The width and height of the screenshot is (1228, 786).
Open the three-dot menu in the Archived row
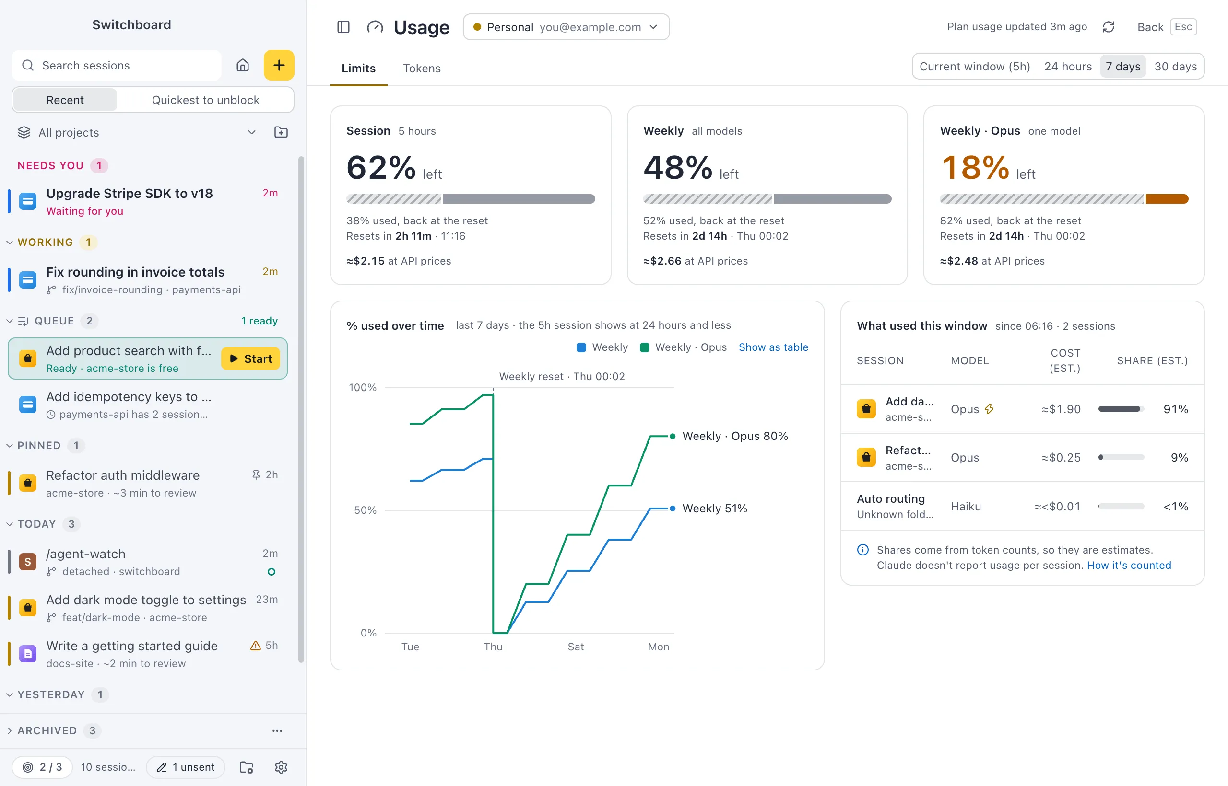pos(277,731)
